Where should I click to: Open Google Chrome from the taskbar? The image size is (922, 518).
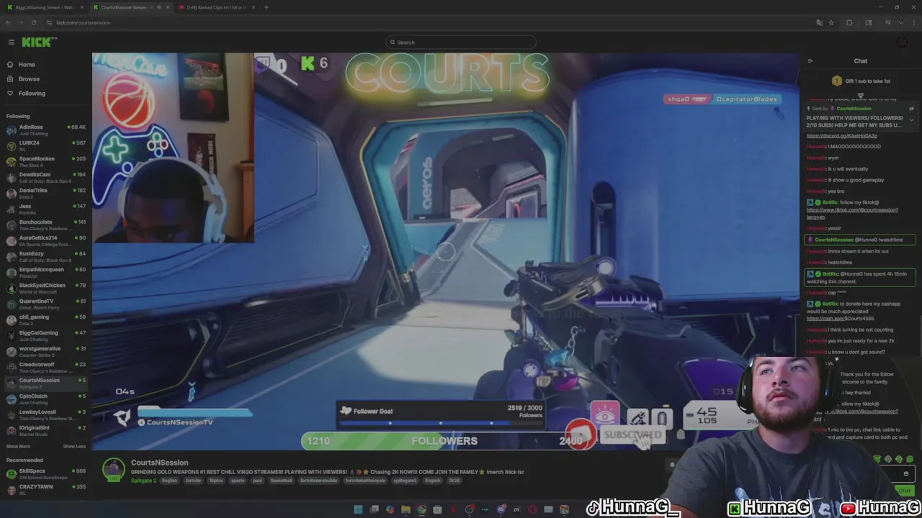coord(421,509)
